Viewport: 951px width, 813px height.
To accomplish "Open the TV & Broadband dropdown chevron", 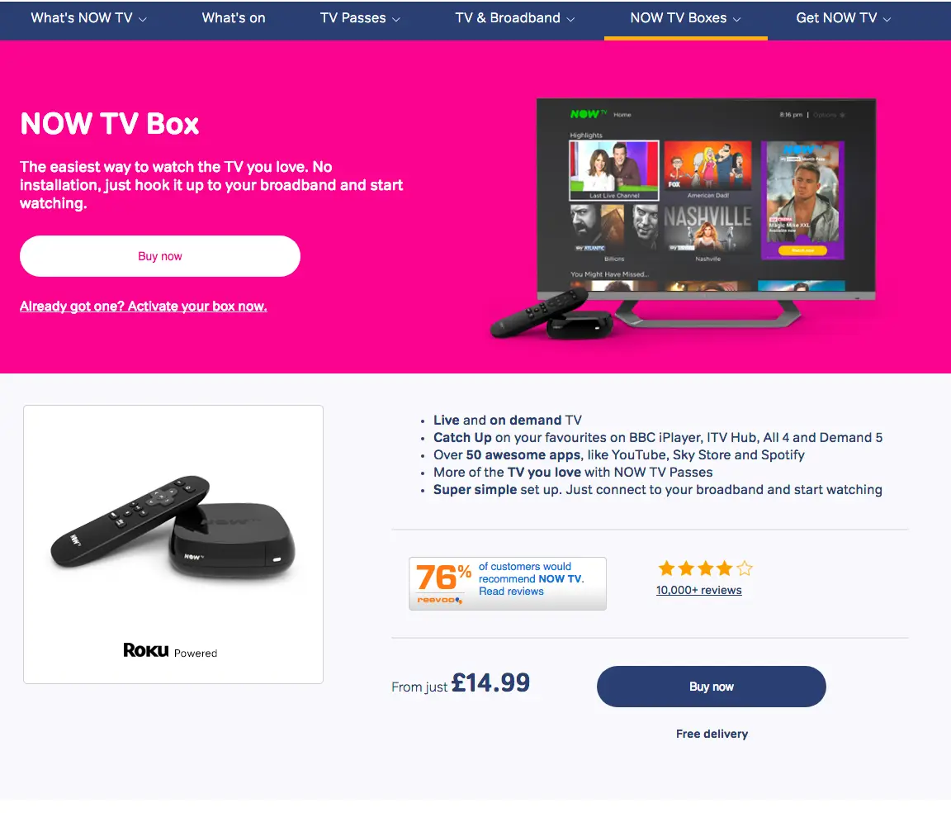I will point(570,20).
